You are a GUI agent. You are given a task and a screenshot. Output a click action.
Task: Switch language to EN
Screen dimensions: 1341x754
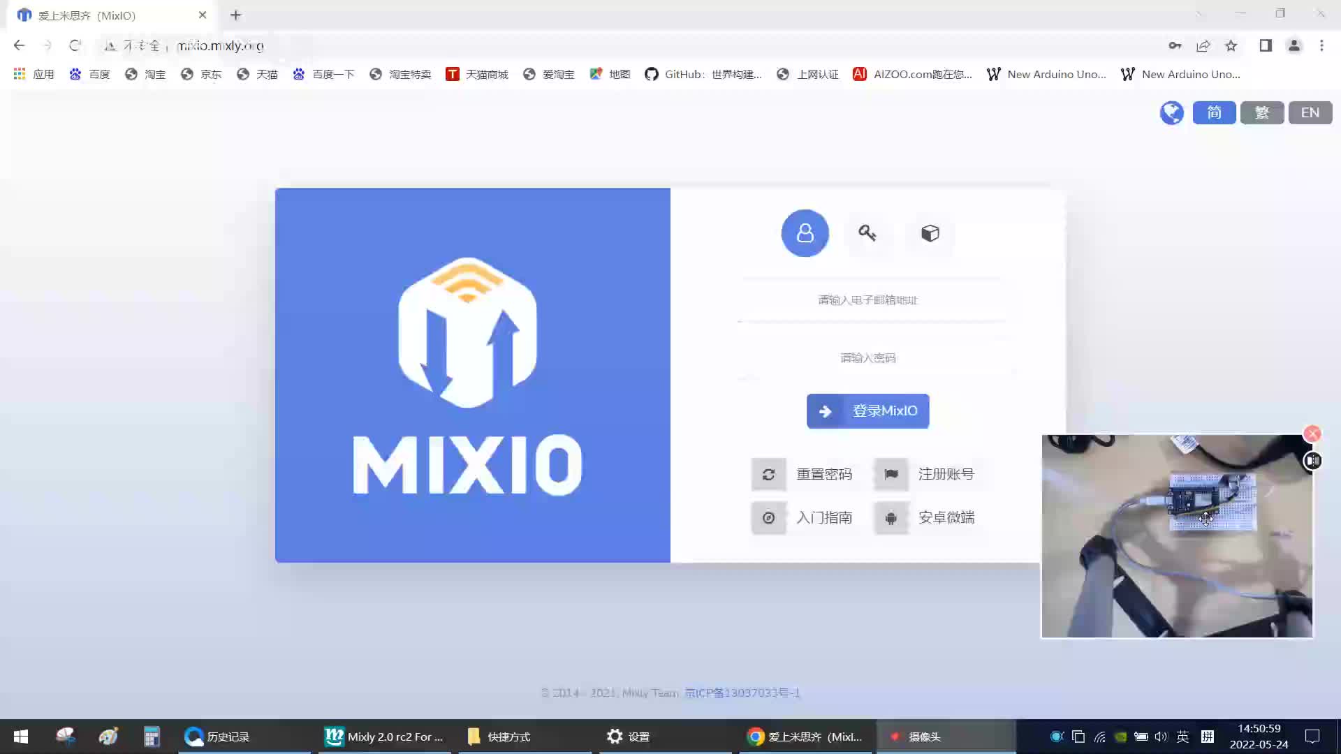(x=1310, y=112)
